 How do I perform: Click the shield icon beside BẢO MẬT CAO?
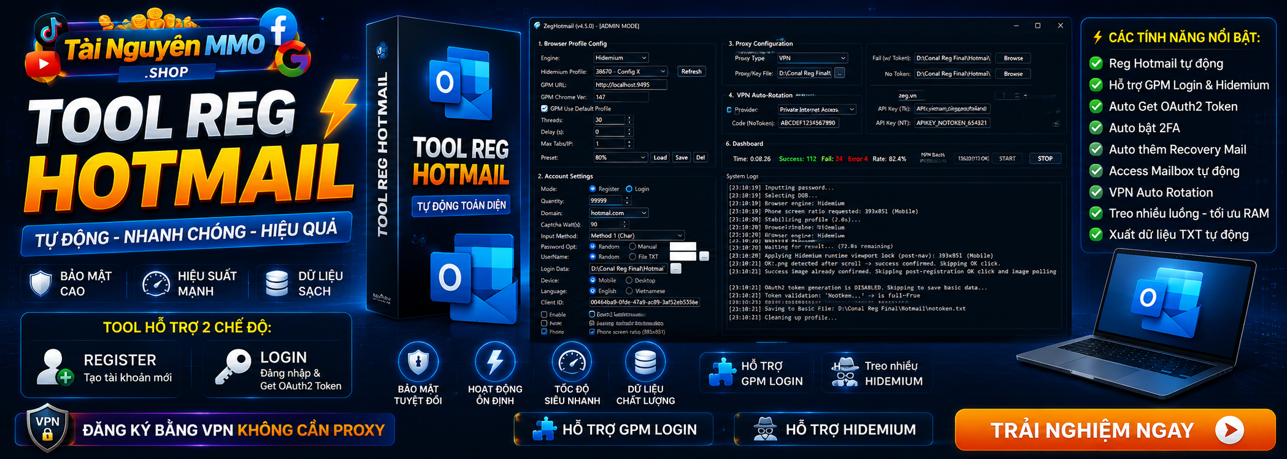pyautogui.click(x=40, y=283)
